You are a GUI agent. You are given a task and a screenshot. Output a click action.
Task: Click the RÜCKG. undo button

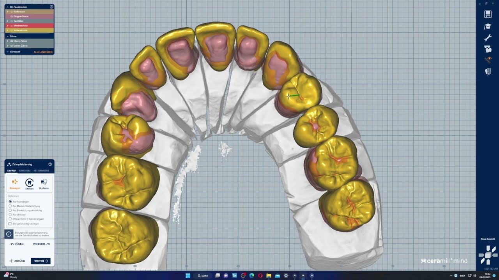click(x=18, y=244)
